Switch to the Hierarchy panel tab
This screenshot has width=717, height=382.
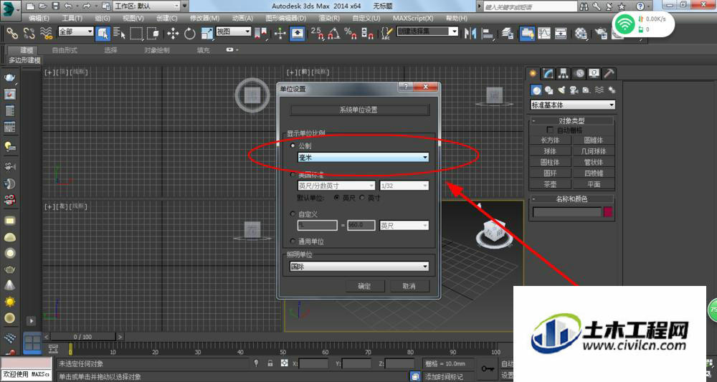(564, 73)
